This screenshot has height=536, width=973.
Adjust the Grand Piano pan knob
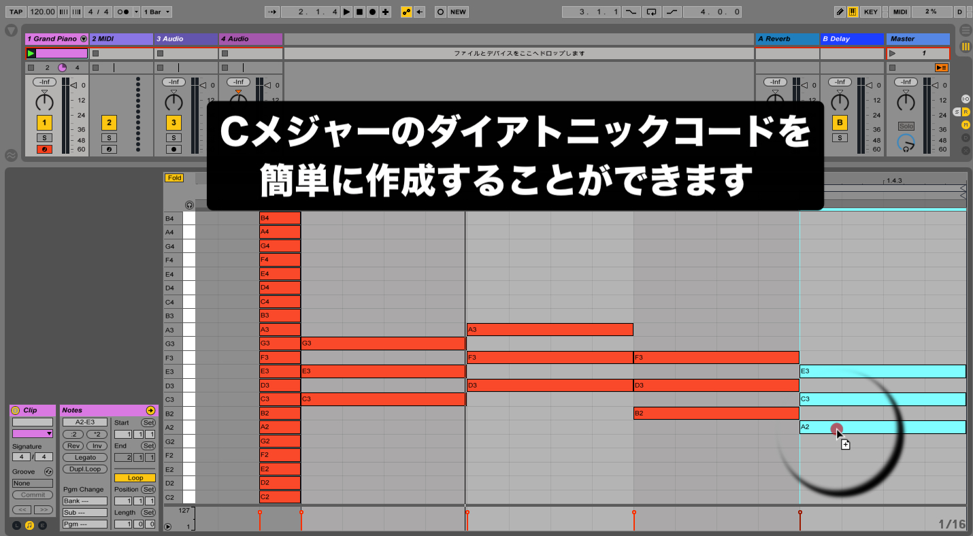tap(44, 102)
